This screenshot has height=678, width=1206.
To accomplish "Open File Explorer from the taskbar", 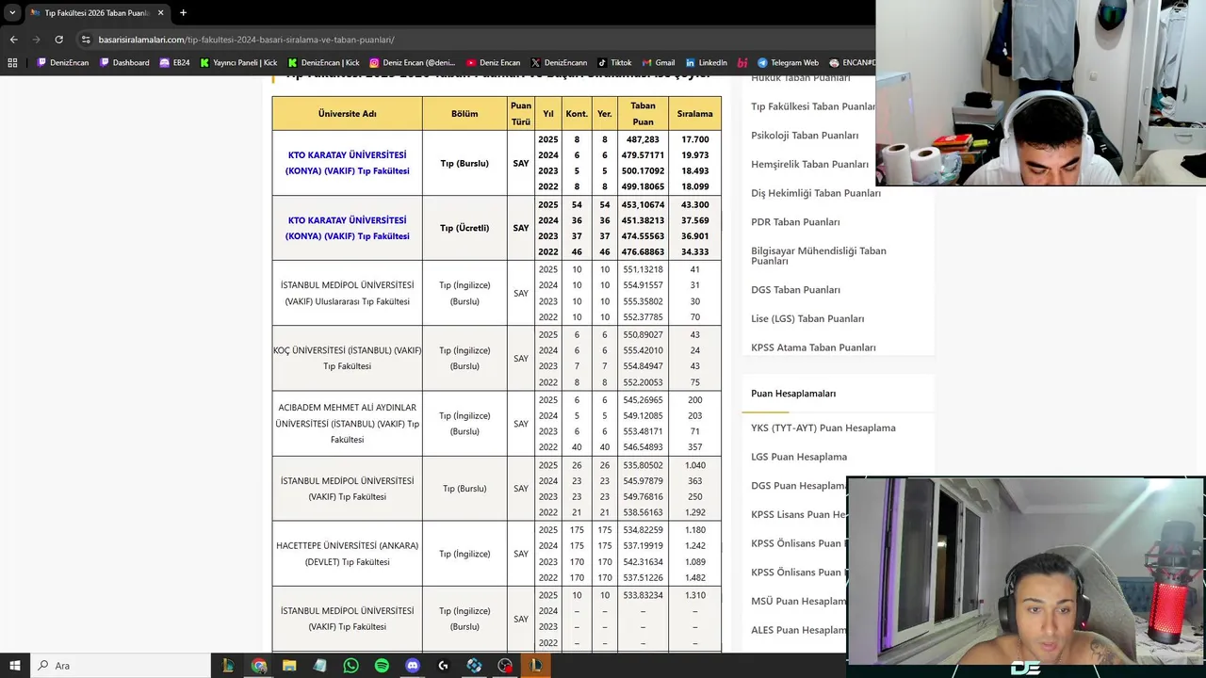I will pyautogui.click(x=289, y=665).
